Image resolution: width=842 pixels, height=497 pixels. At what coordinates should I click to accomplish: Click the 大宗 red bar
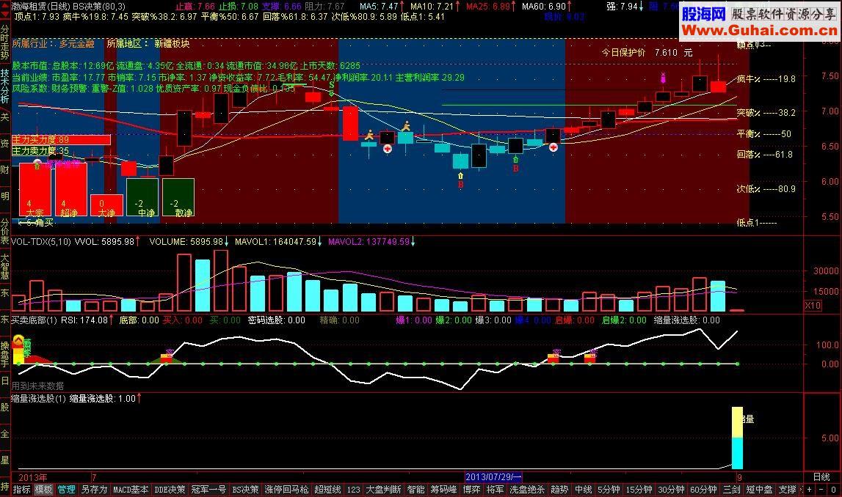click(x=35, y=190)
